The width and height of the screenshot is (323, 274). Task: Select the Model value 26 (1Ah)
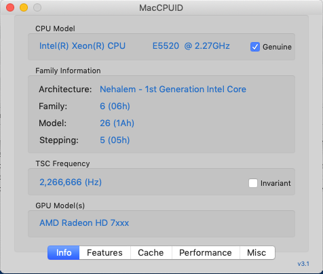coord(117,123)
